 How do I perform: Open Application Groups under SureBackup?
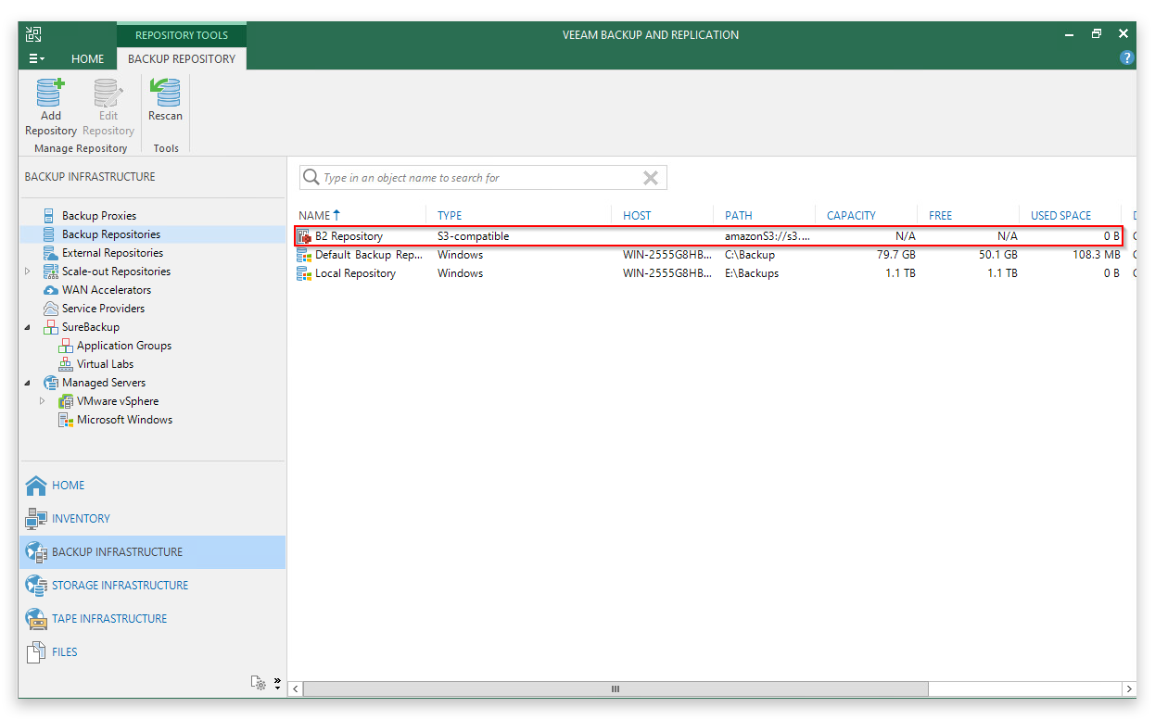point(124,346)
